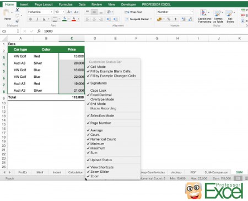Image resolution: width=248 pixels, height=201 pixels.
Task: Click the Decrease Decimal icon
Action: click(191, 19)
